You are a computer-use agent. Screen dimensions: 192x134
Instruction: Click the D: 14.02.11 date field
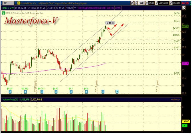coord(21,8)
